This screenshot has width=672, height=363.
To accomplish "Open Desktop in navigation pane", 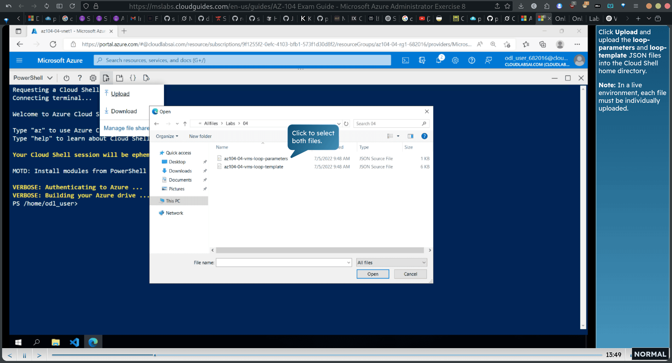I will (x=177, y=162).
